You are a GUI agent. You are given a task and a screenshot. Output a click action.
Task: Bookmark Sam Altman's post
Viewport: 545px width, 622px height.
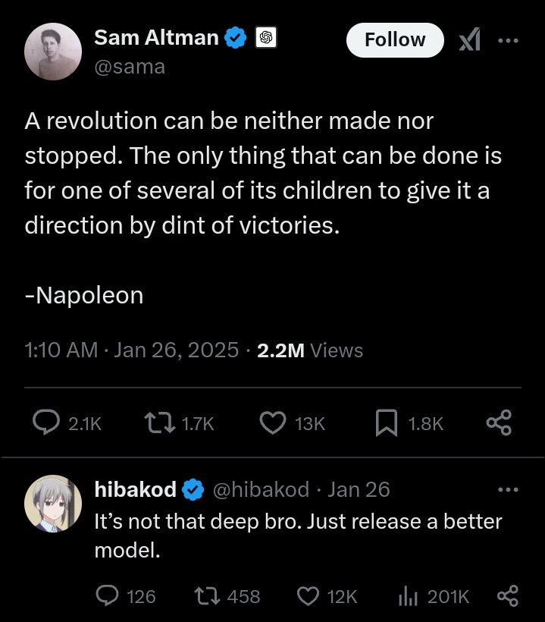(x=387, y=423)
